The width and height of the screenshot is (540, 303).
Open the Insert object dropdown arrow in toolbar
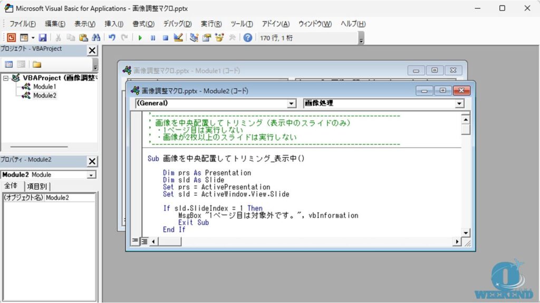(33, 37)
